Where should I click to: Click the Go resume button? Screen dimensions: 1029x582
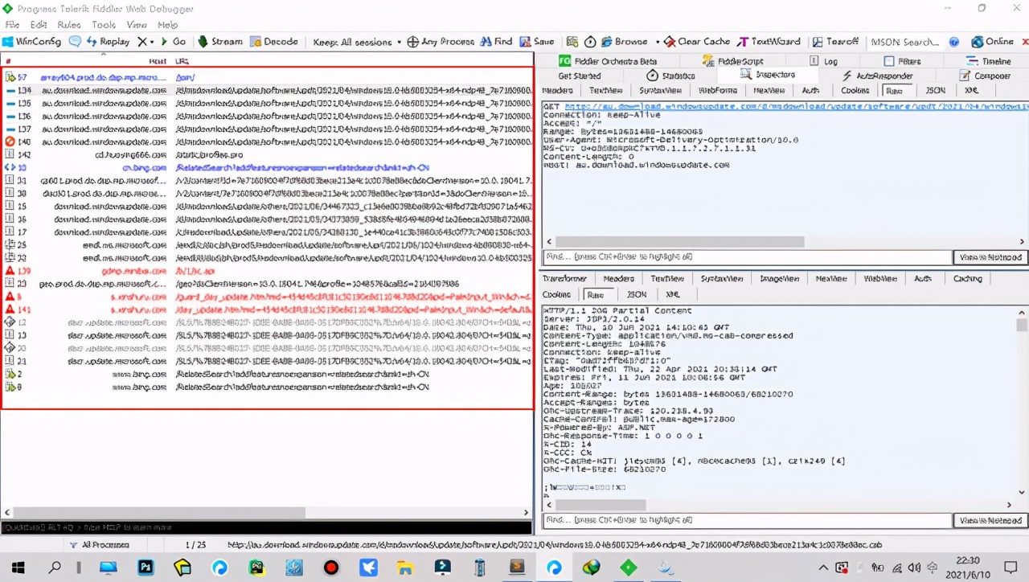(172, 42)
